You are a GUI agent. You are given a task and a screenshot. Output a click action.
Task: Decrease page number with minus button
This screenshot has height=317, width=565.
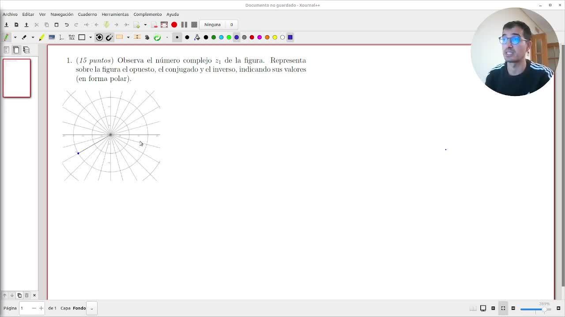pos(34,308)
